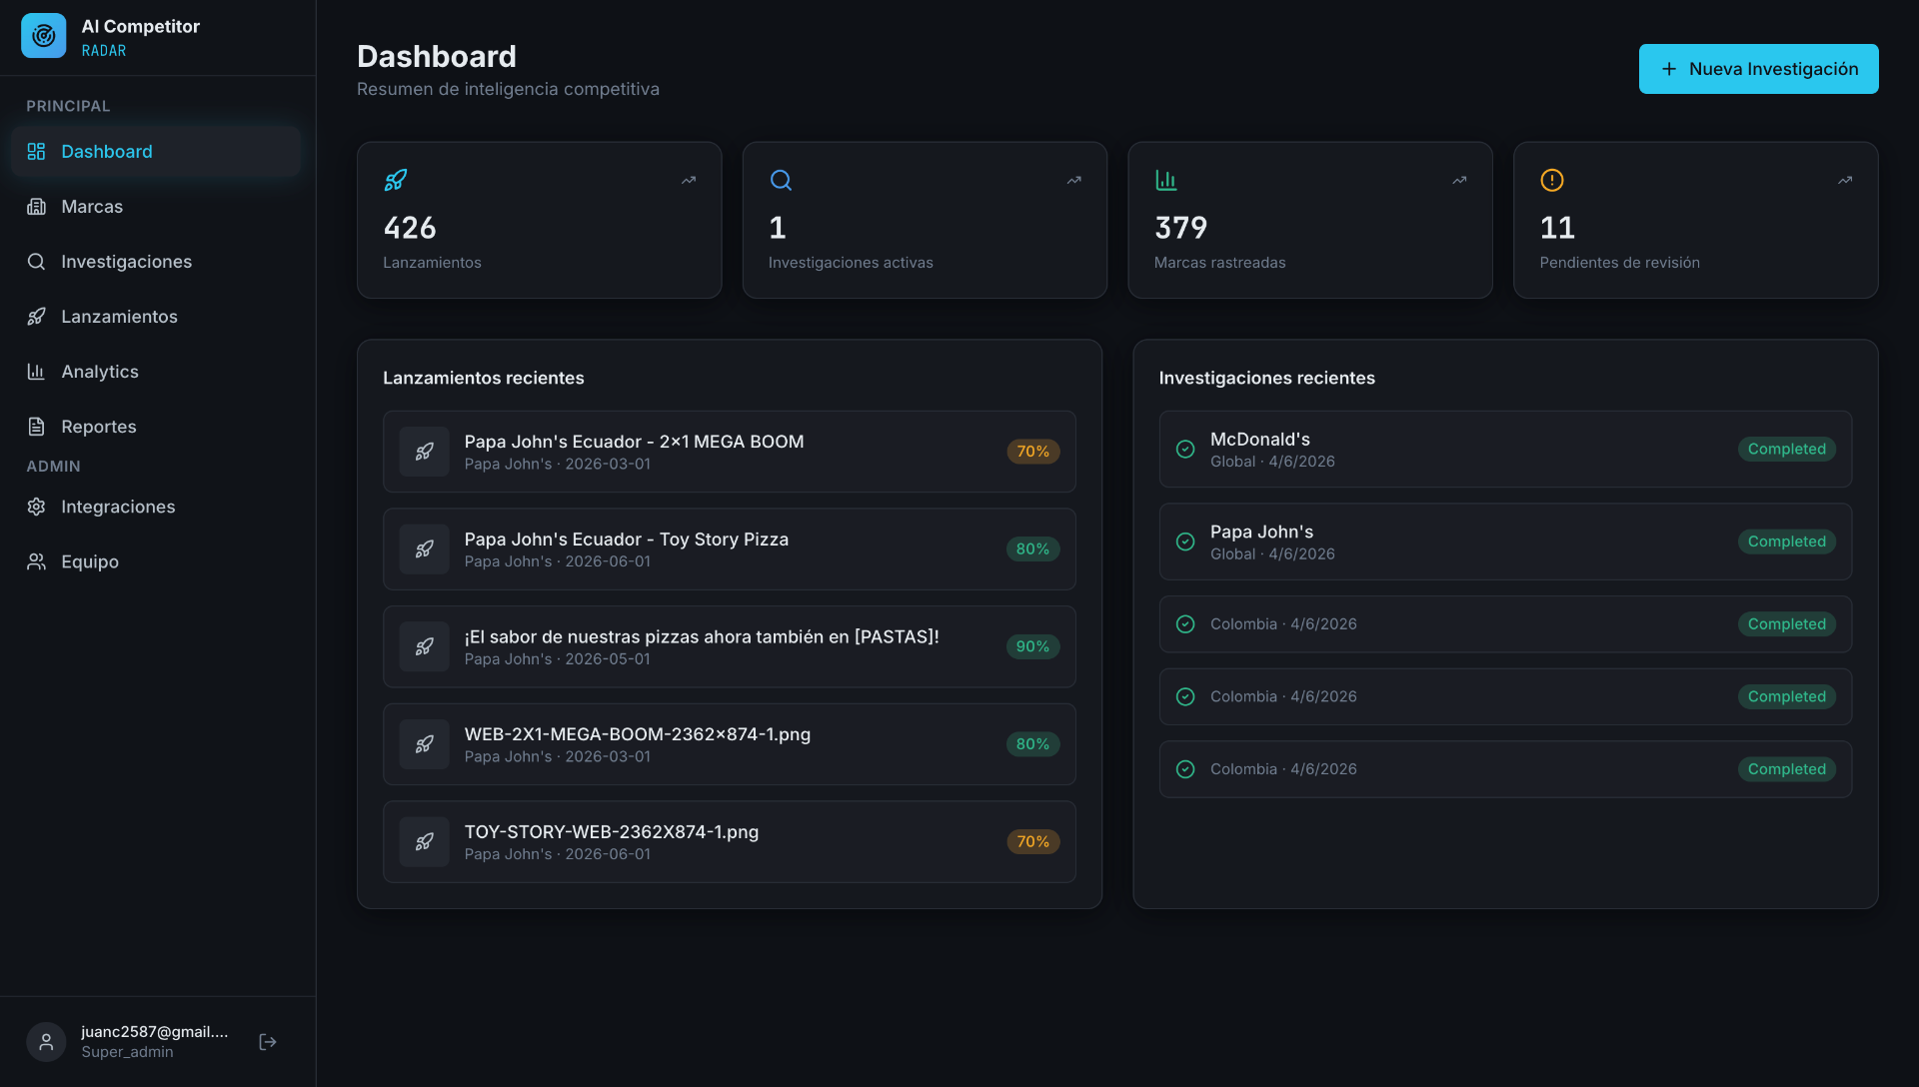Click Completed badge on McDonald's row
Screen dimensions: 1919x1087
[1786, 450]
